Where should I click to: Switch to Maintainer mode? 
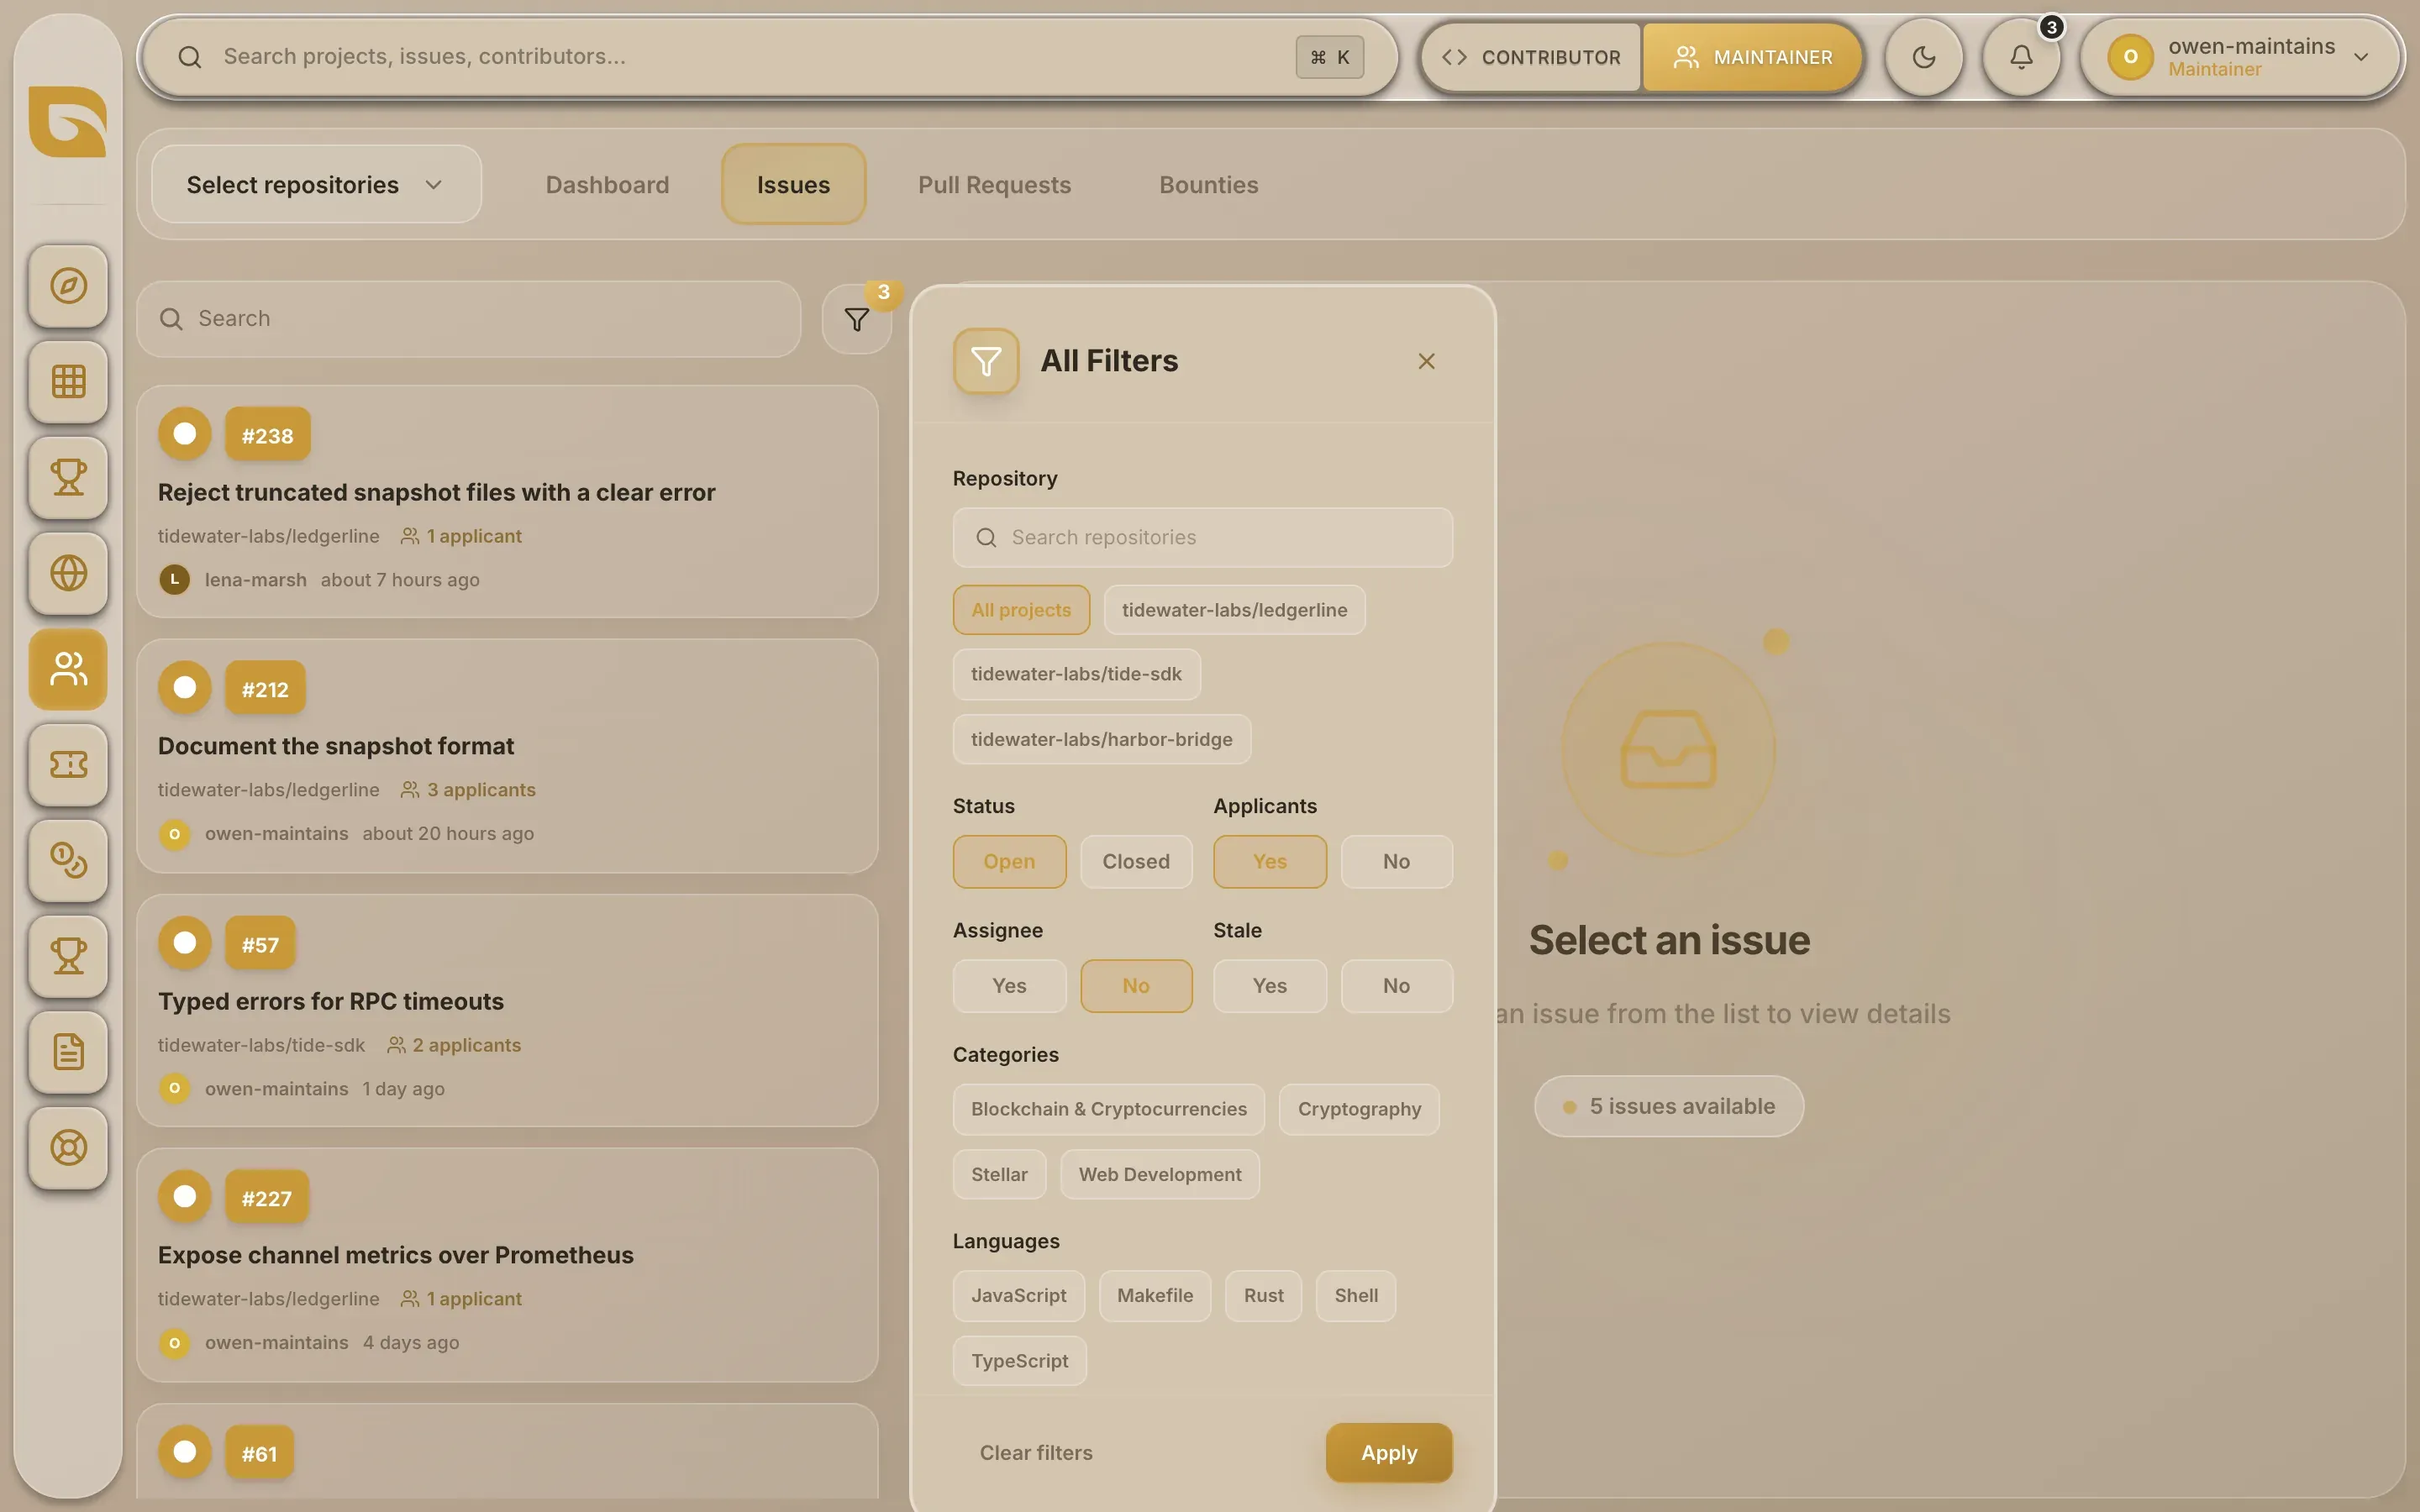click(1752, 57)
